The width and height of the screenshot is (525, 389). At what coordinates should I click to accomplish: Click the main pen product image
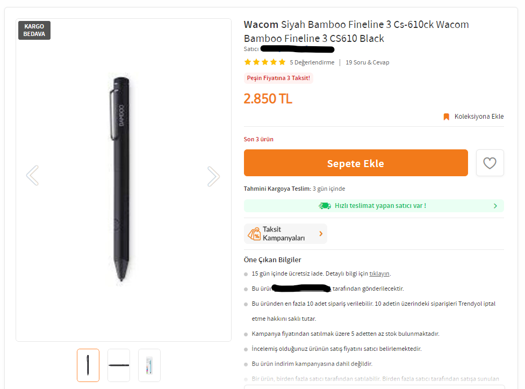[x=120, y=179]
